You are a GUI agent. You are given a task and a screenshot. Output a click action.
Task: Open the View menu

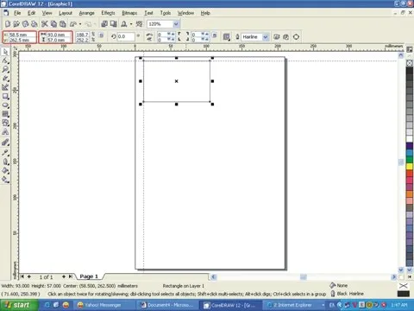[x=47, y=13]
